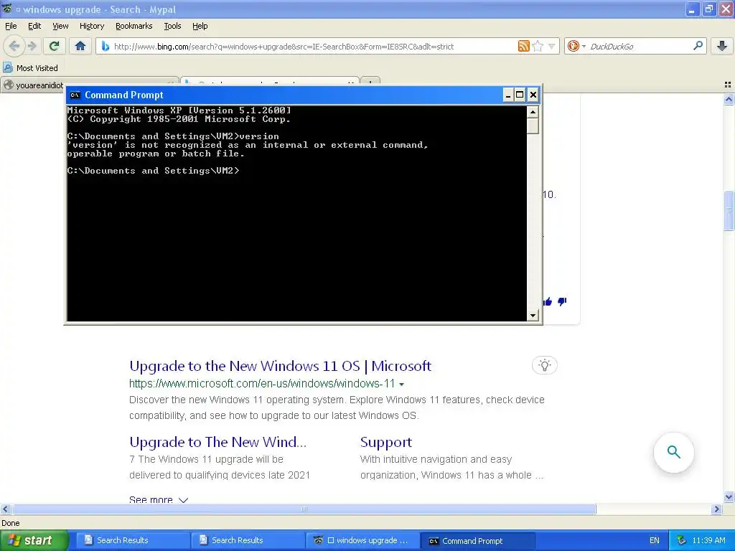The image size is (735, 551).
Task: Click the Command Prompt scroll down arrow
Action: pos(533,316)
